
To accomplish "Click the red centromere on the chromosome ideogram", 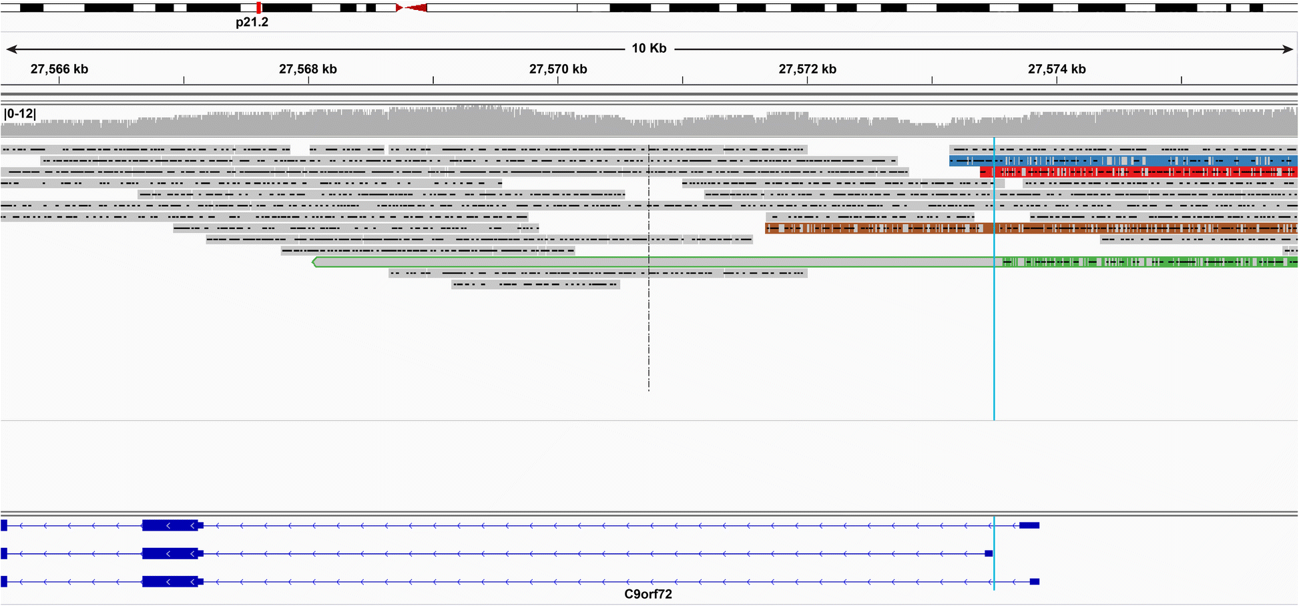I will [411, 8].
